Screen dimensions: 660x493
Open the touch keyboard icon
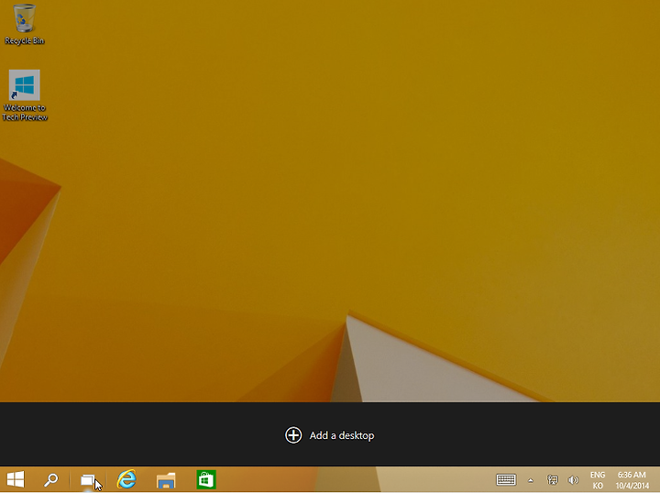pyautogui.click(x=506, y=479)
